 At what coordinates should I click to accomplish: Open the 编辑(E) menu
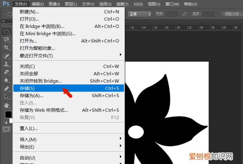click(38, 4)
